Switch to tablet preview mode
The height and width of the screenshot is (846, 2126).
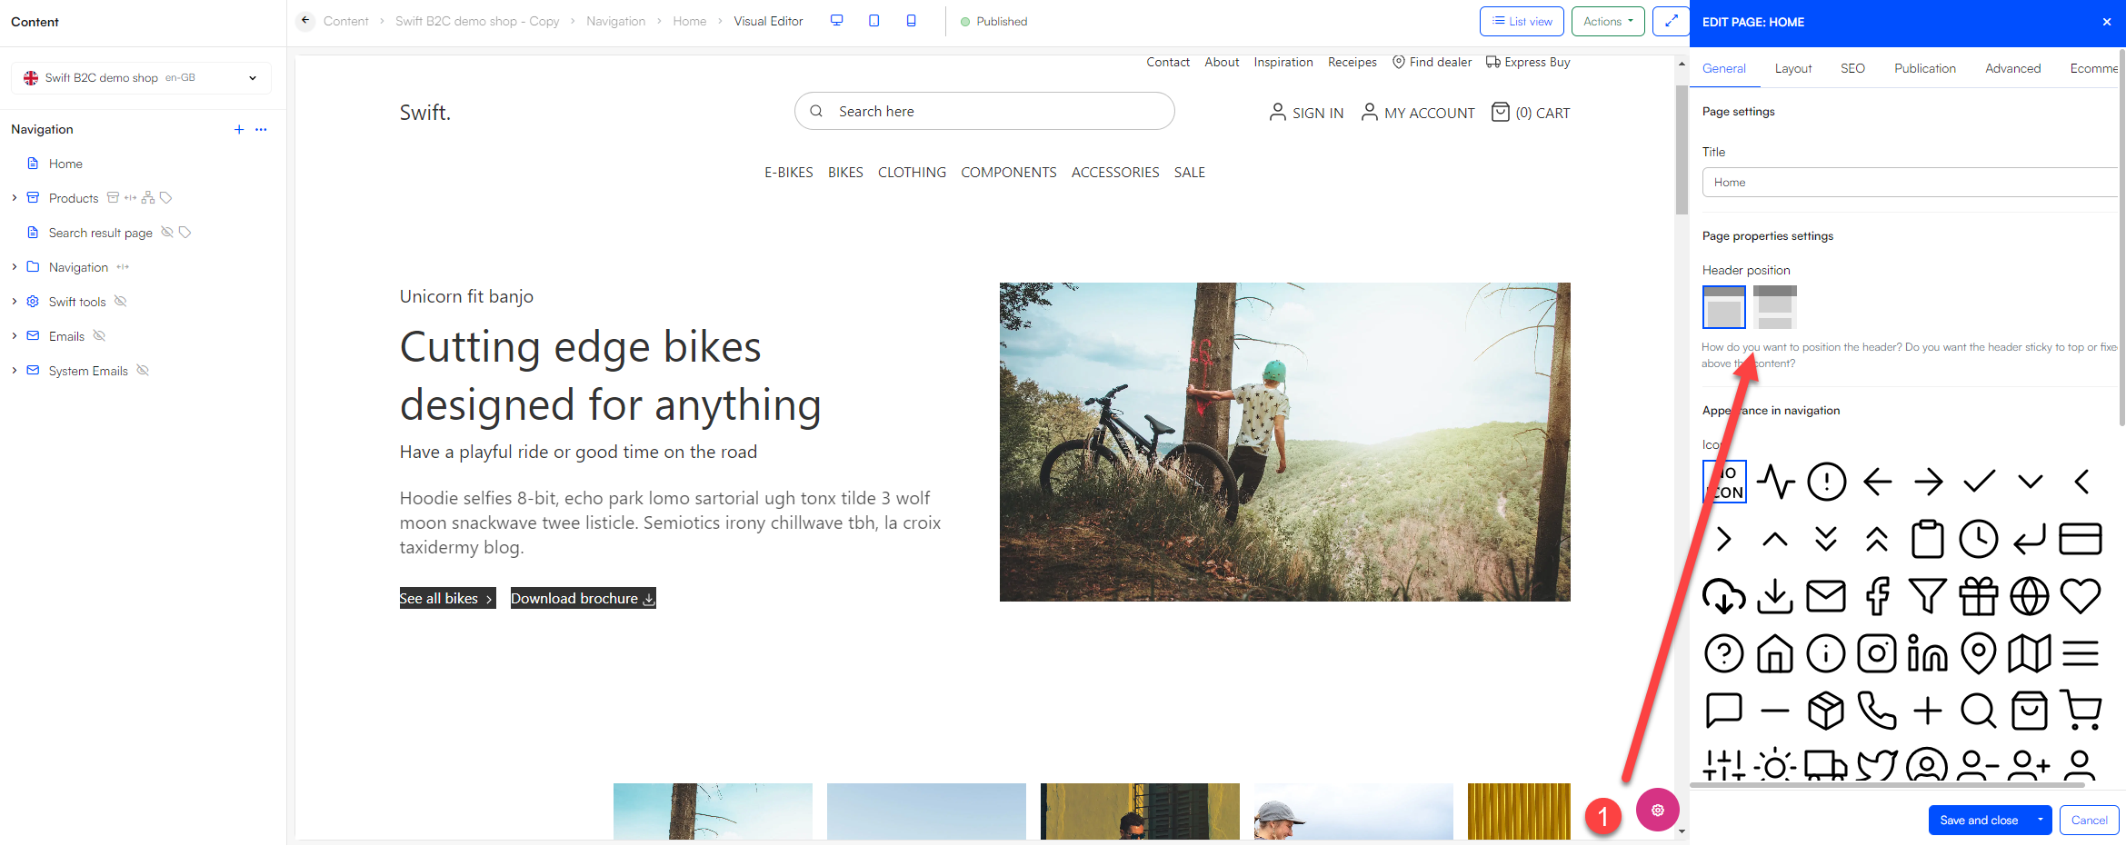coord(873,20)
